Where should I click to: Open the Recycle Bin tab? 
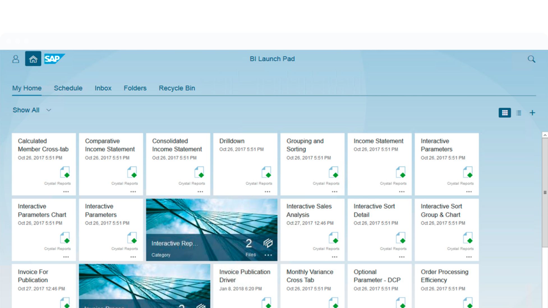(177, 88)
